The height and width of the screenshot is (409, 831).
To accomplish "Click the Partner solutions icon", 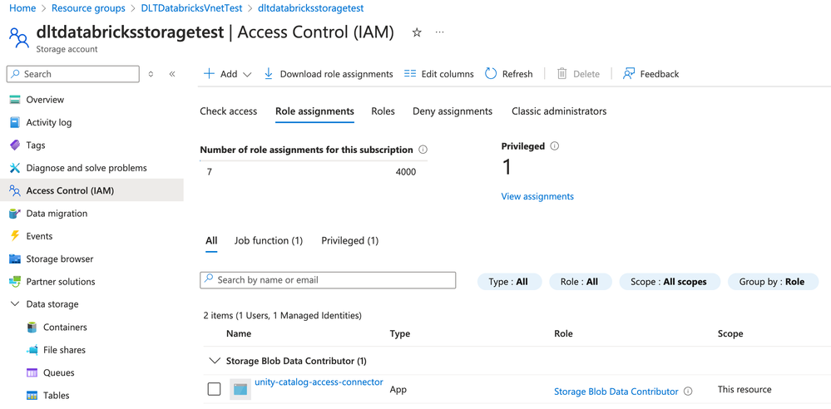I will [15, 282].
